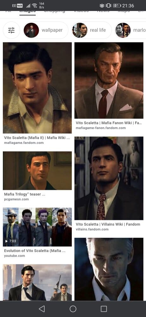Image resolution: width=146 pixels, height=317 pixels.
Task: Open the image search filter tools icon
Action: point(11,30)
